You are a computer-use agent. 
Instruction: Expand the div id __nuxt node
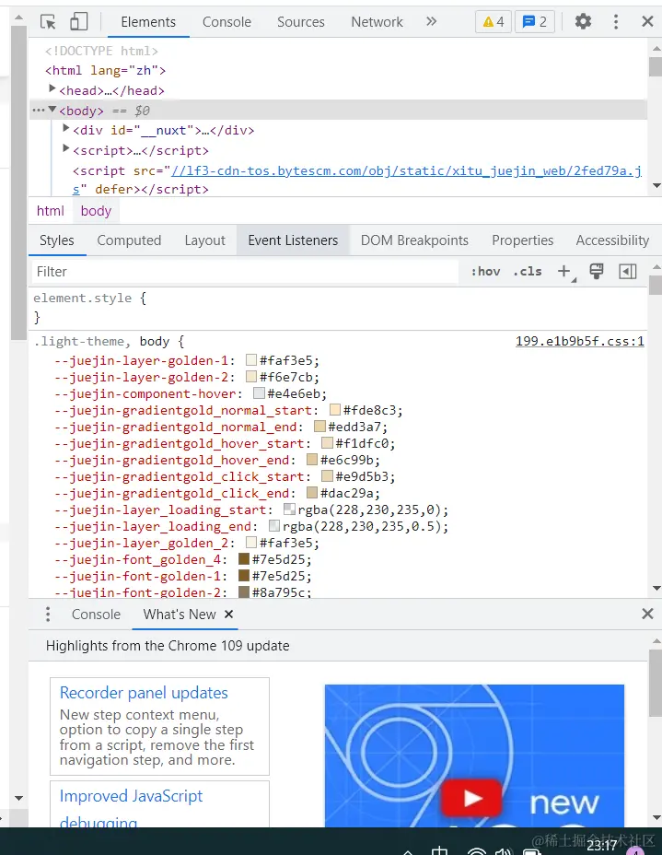(66, 128)
